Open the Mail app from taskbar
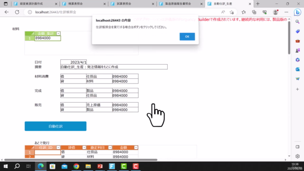304x171 pixels. [65, 166]
